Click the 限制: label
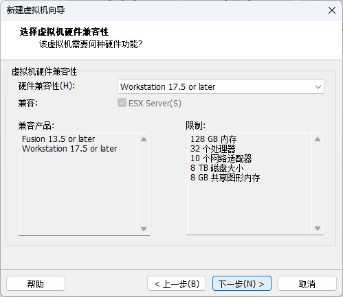Screen dimensions: 343x297 click(196, 126)
